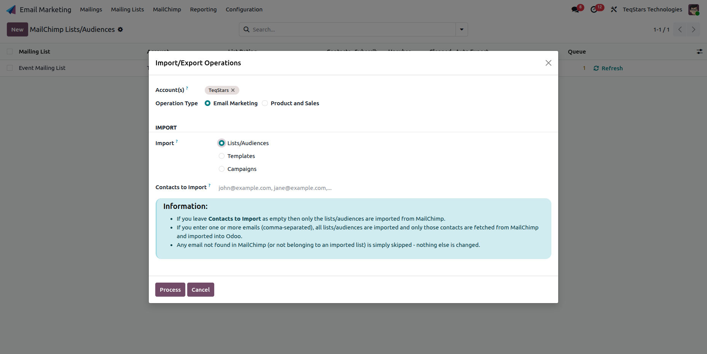Open the Email Marketing app logo icon
This screenshot has height=354, width=707.
[11, 9]
